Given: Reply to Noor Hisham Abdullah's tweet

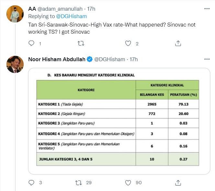Looking at the screenshot, I should click(x=32, y=183).
